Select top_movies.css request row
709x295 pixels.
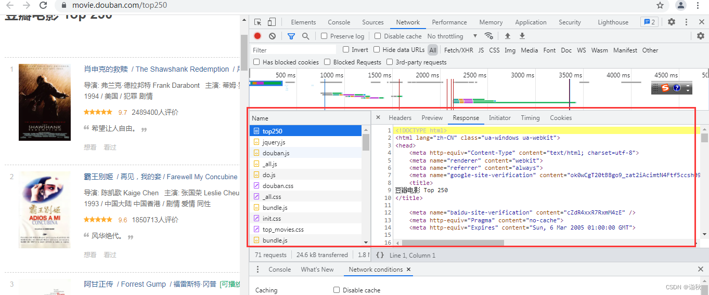click(306, 230)
